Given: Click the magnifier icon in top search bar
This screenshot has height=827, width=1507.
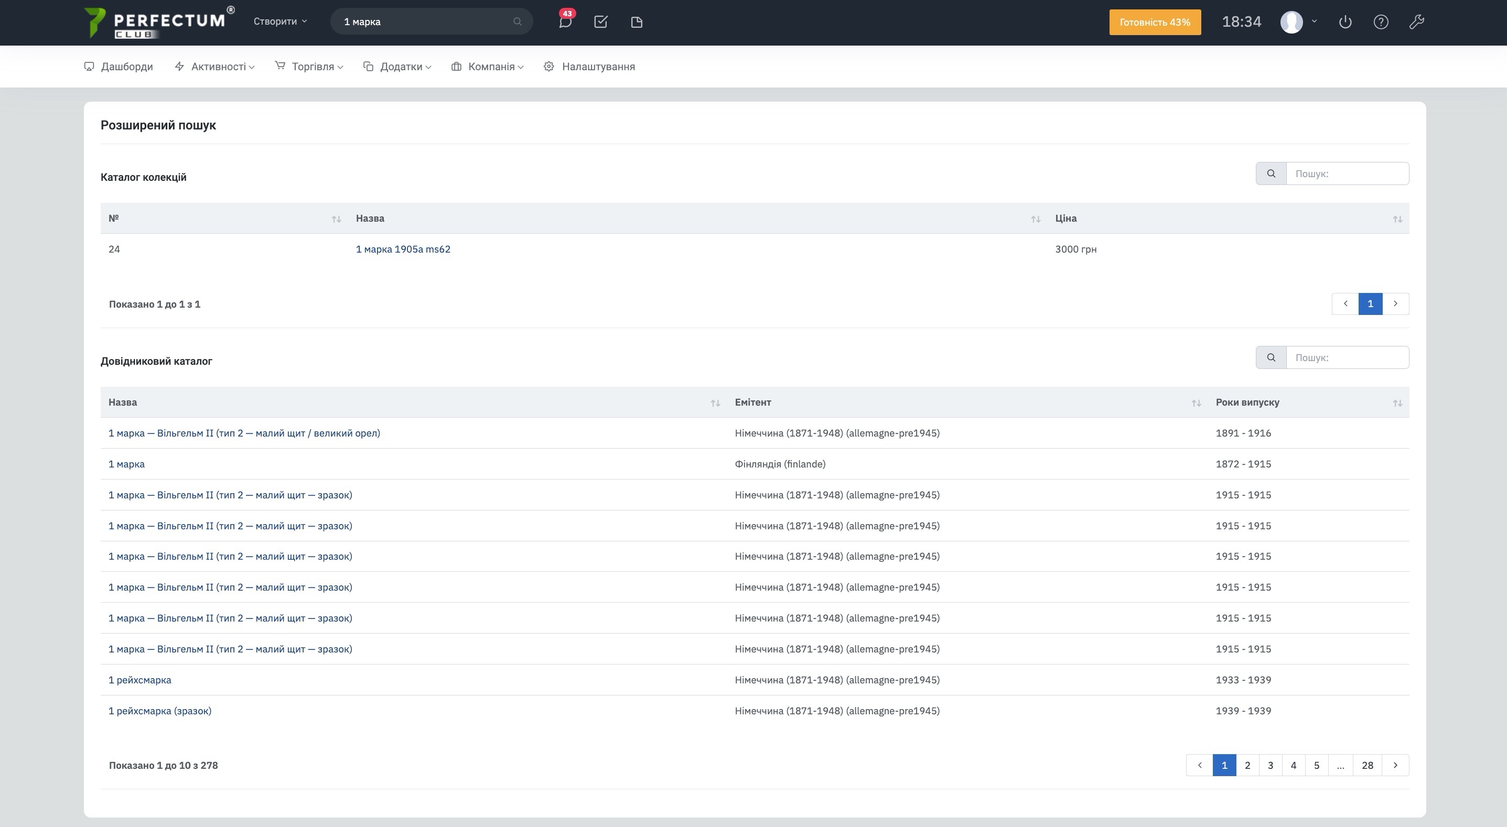Looking at the screenshot, I should pyautogui.click(x=517, y=21).
